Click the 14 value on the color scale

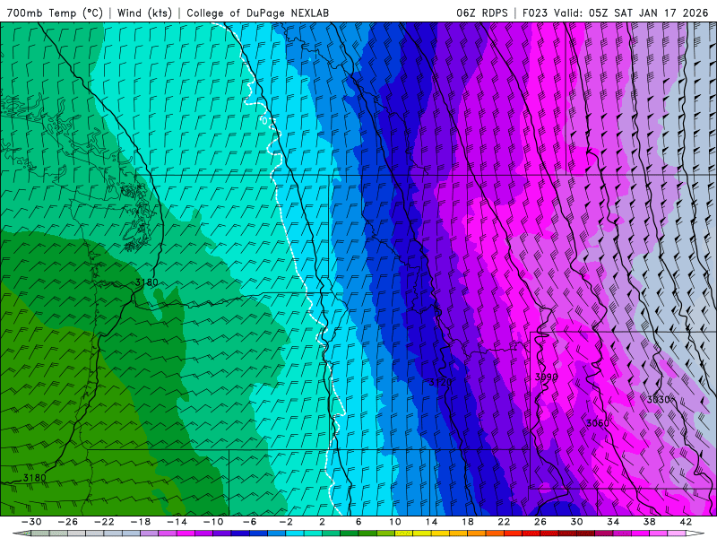(431, 522)
